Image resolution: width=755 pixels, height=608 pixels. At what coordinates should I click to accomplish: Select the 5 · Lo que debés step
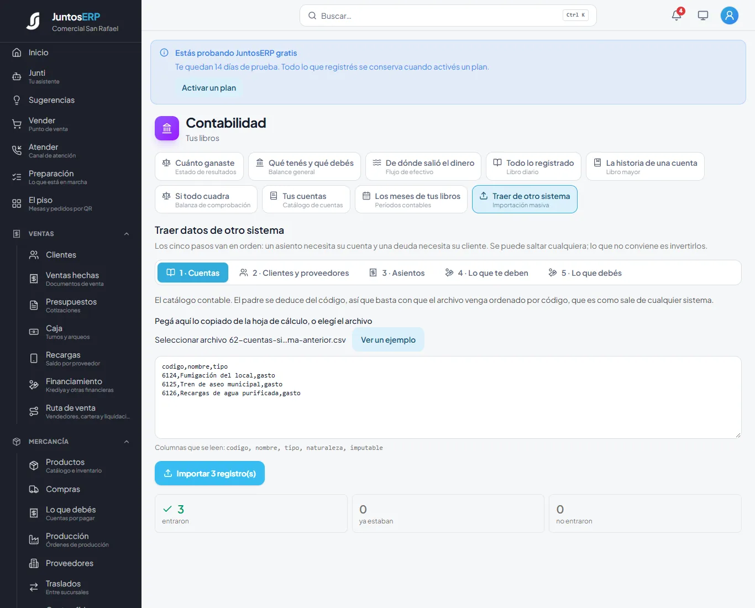(x=585, y=272)
